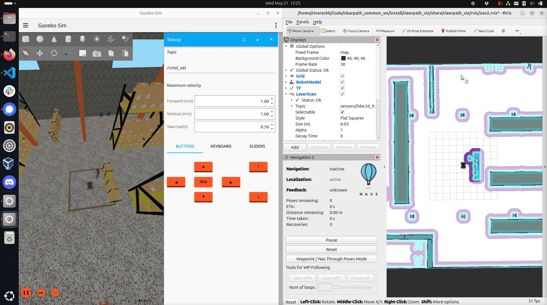Expand the TF display entry
Viewport: 547px width, 305px height.
(x=286, y=88)
